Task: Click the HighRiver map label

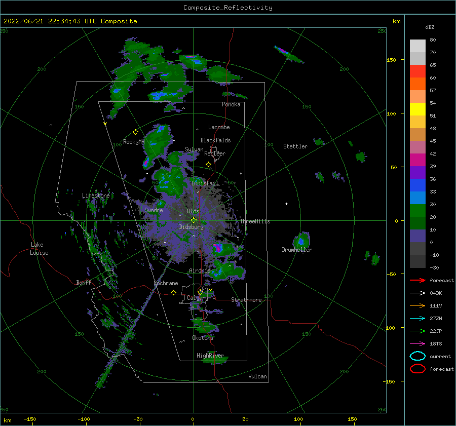Action: (x=210, y=356)
